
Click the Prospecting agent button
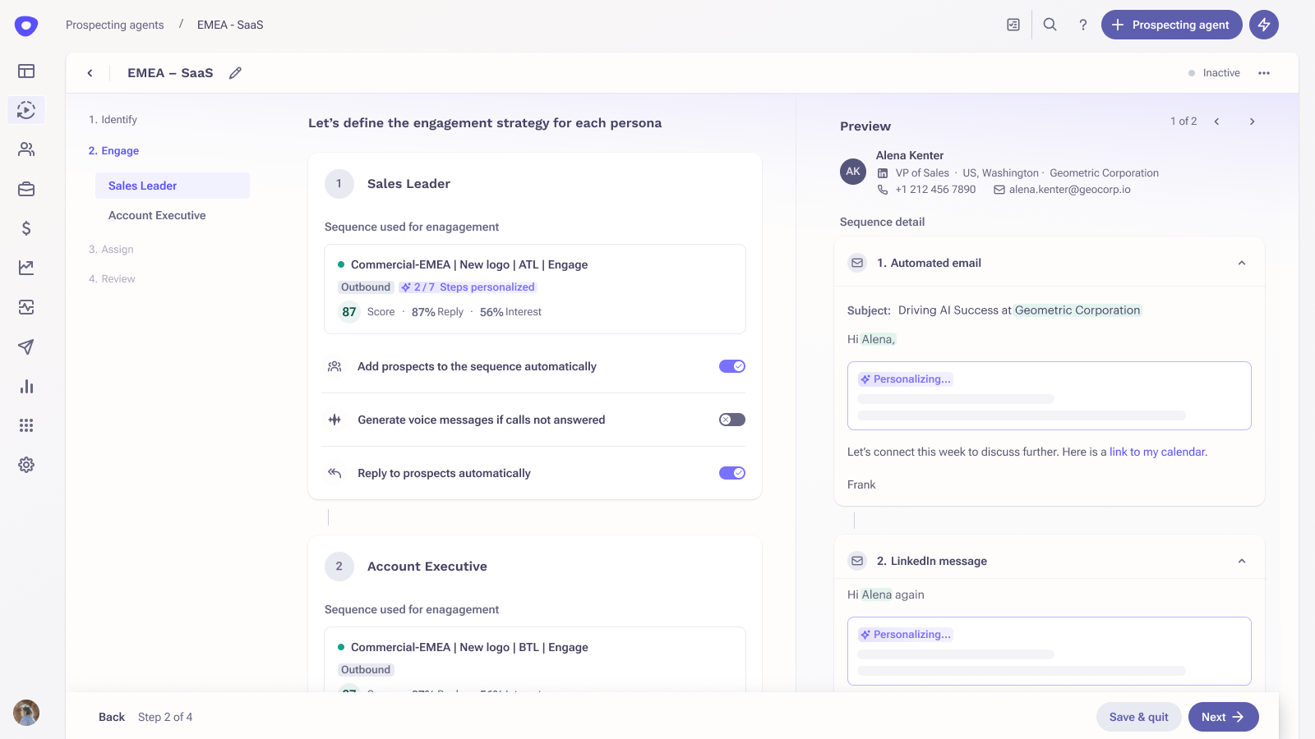(1172, 25)
